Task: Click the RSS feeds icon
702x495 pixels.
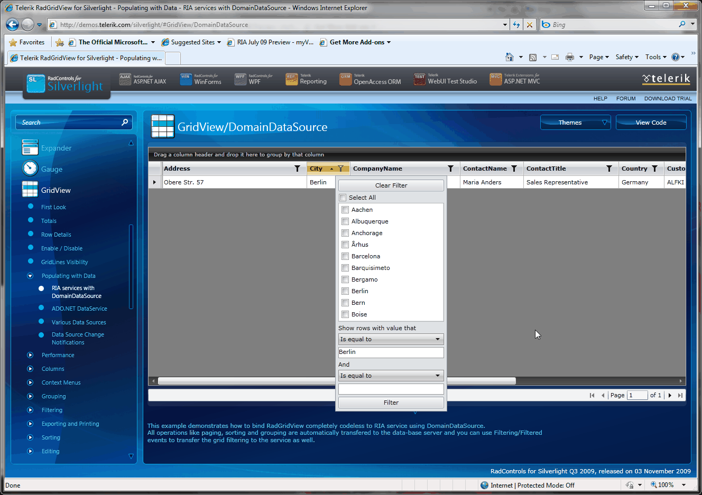Action: [x=533, y=57]
